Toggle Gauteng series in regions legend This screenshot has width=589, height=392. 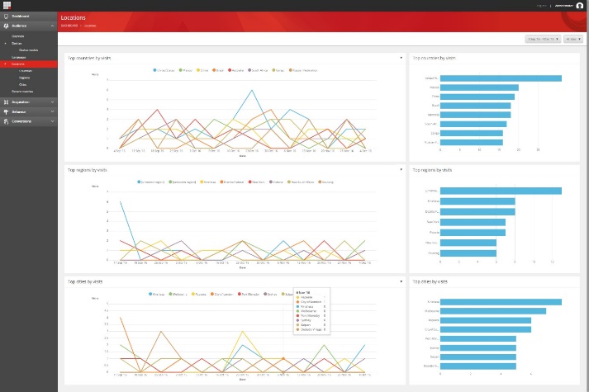[326, 182]
